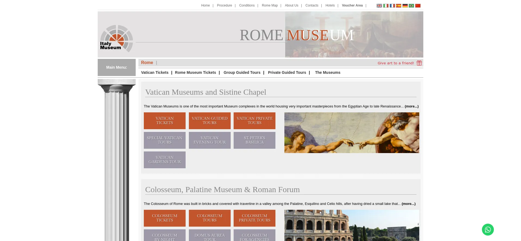Viewport: 521px width, 241px height.
Task: Click Special Vatican Tours button
Action: pyautogui.click(x=165, y=140)
